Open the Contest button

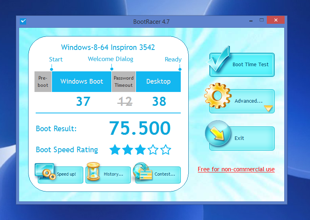tap(158, 175)
